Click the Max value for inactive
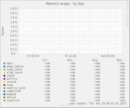 click(x=122, y=101)
